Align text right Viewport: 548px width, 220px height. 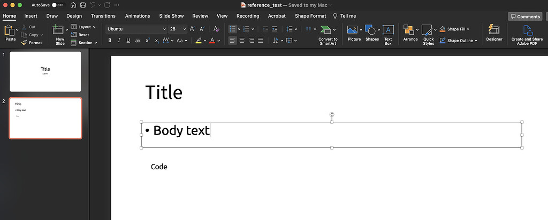coord(252,41)
